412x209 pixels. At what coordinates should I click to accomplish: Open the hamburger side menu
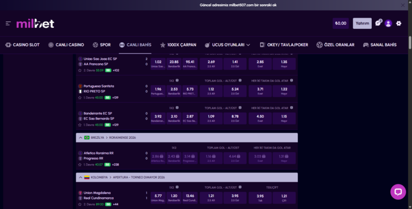[x=8, y=24]
